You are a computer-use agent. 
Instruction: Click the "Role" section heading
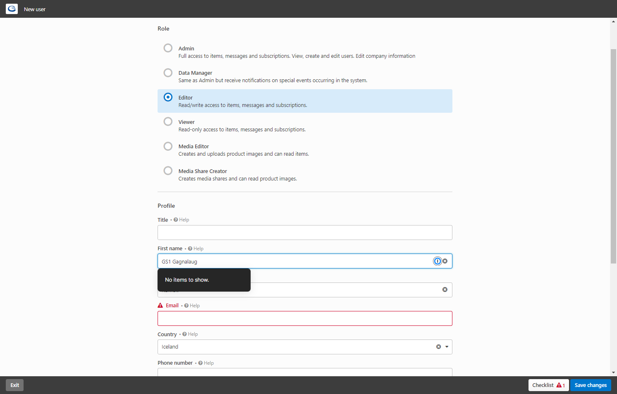click(163, 28)
